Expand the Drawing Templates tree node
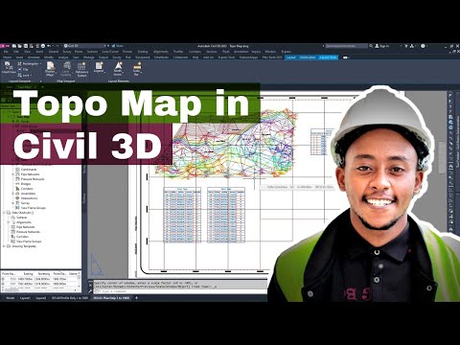The height and width of the screenshot is (345, 460). click(4, 246)
